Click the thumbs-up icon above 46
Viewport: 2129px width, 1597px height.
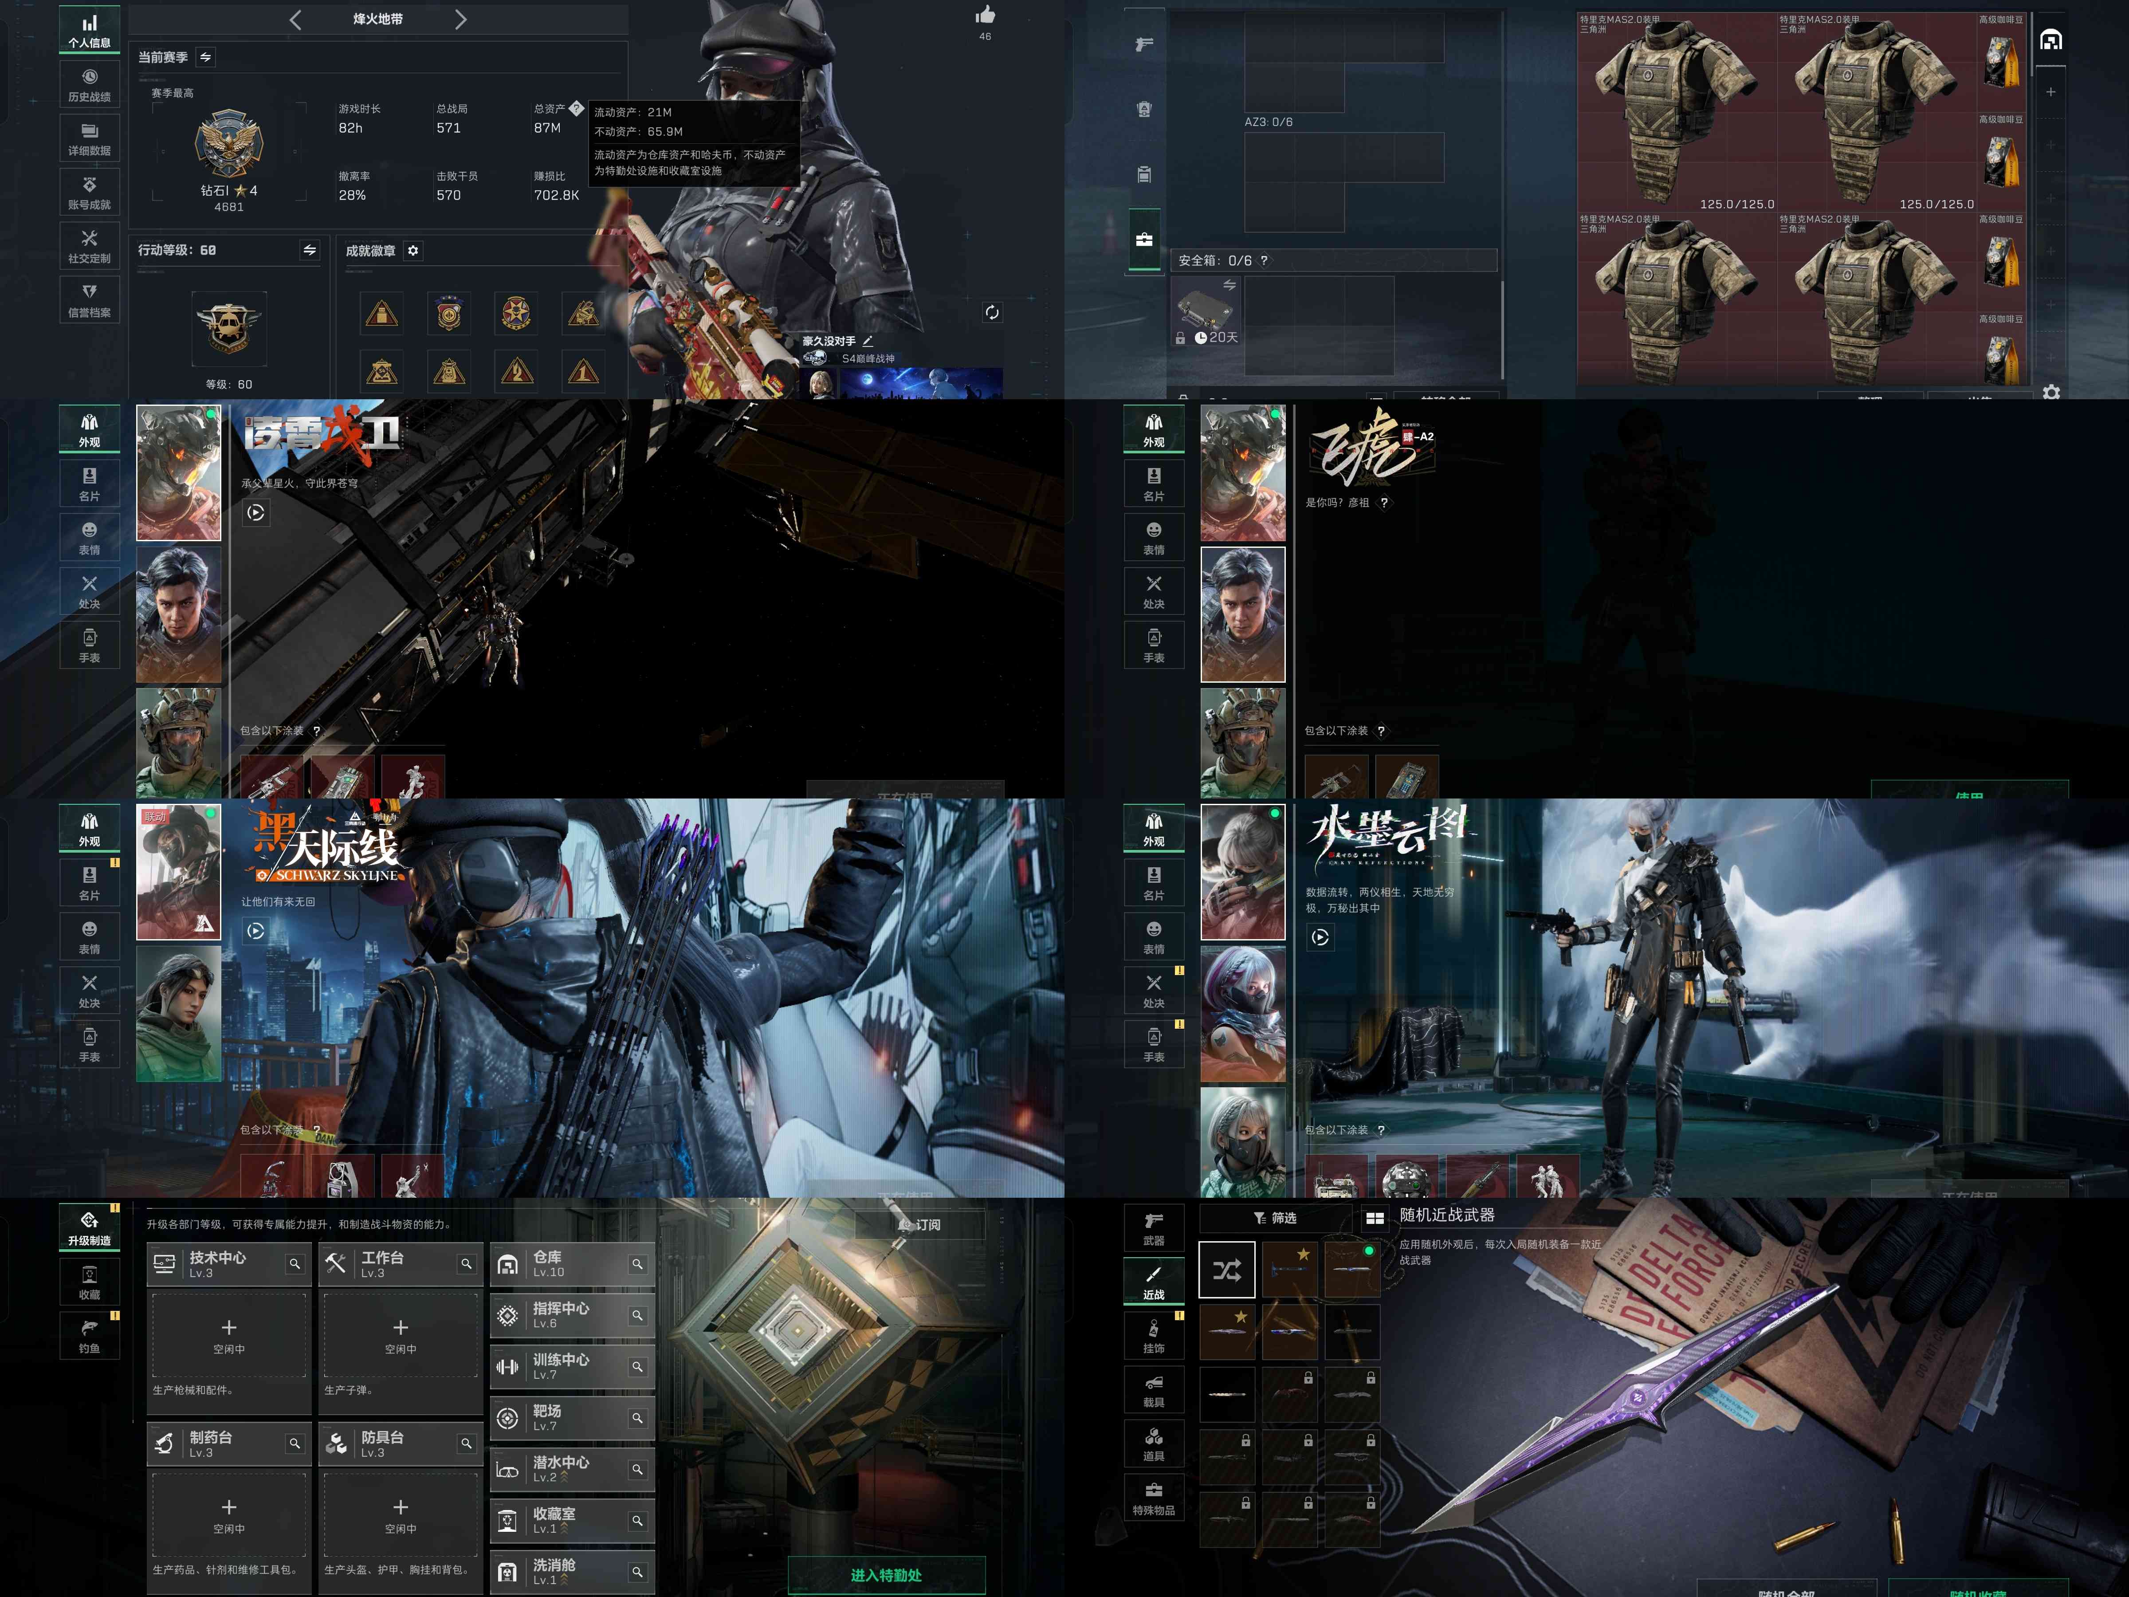985,16
